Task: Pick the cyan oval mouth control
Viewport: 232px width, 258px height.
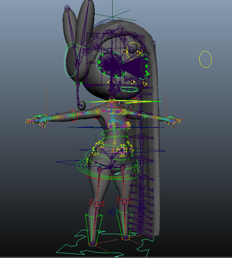Action: click(x=130, y=90)
